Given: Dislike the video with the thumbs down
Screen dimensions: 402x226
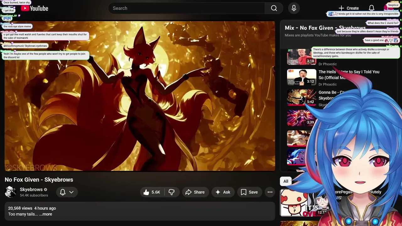Looking at the screenshot, I should pyautogui.click(x=172, y=192).
